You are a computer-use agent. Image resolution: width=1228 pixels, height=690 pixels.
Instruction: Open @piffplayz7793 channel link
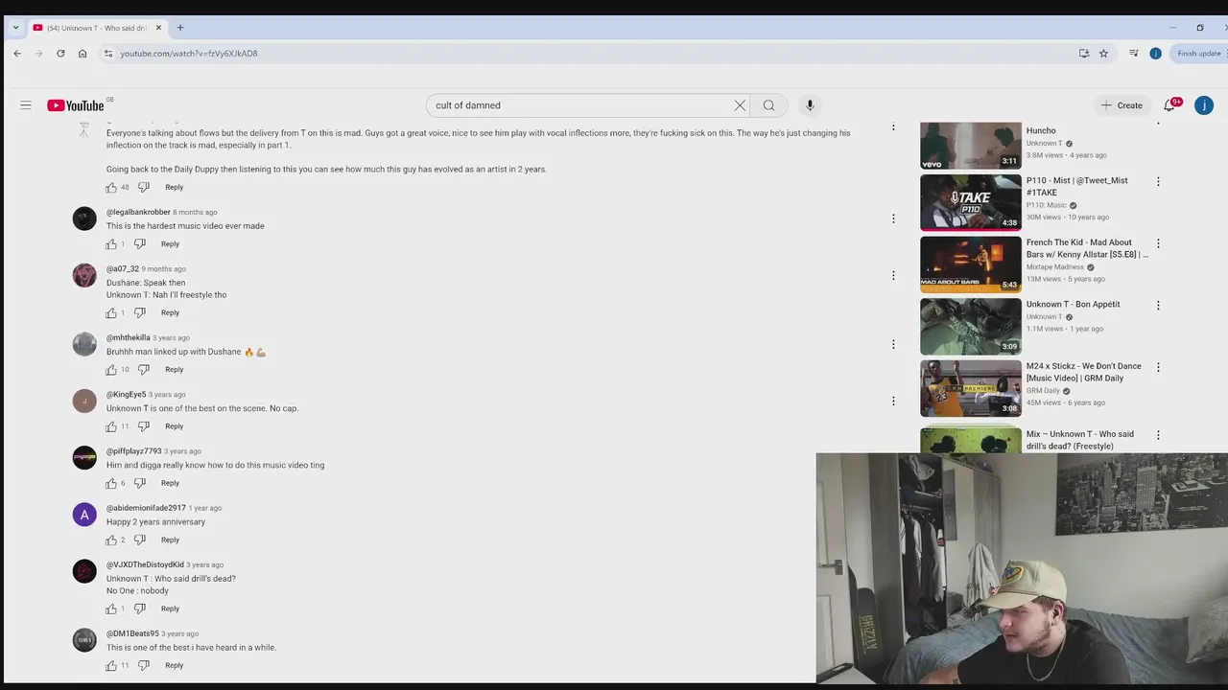pyautogui.click(x=133, y=451)
